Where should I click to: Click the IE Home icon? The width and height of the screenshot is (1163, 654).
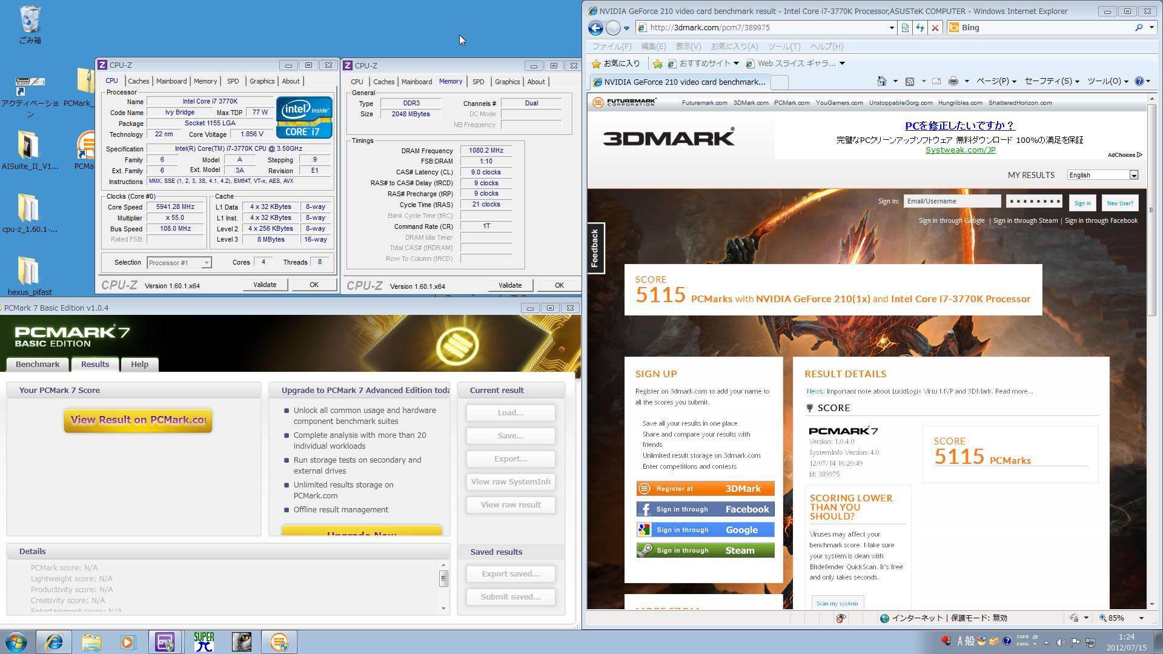click(882, 81)
